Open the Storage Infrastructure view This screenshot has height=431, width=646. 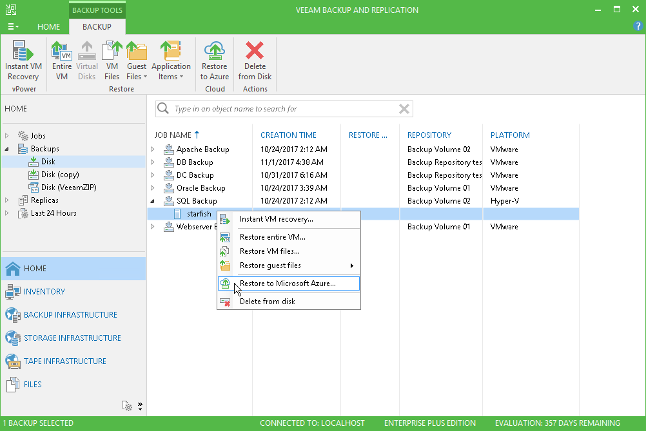coord(73,338)
